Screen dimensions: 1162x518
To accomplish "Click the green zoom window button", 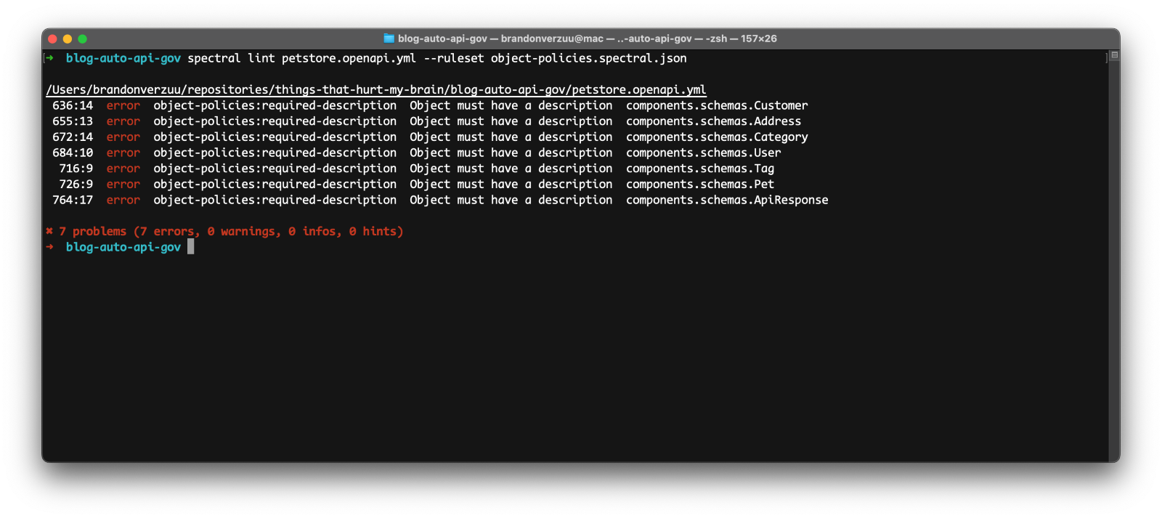I will (x=82, y=39).
